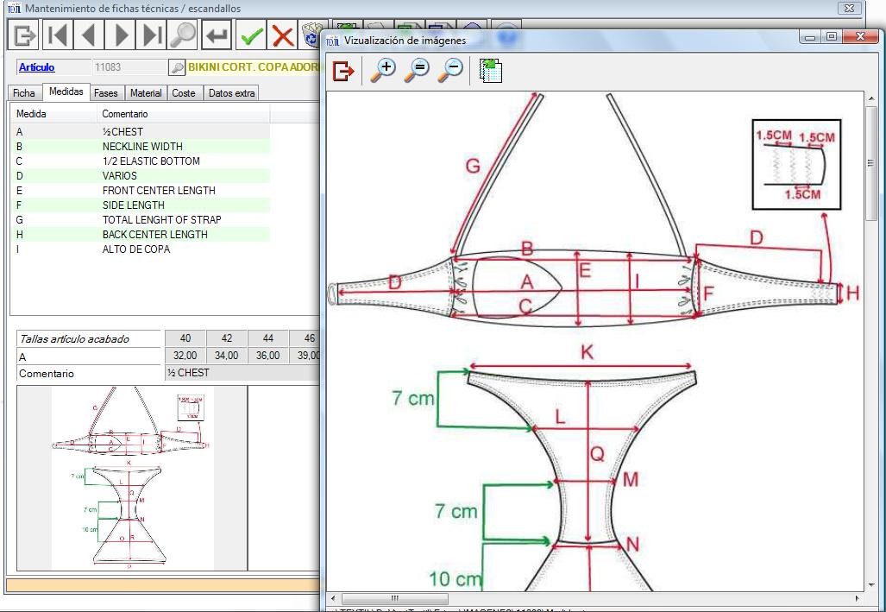
Task: Go to the previous record
Action: tap(89, 35)
